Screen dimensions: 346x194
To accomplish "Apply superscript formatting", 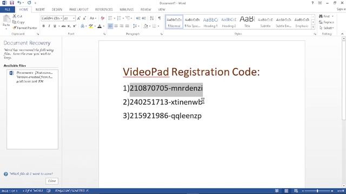I will (75, 26).
